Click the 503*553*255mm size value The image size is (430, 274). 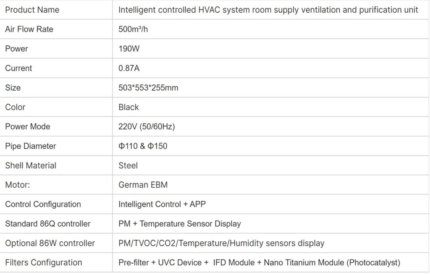tap(148, 88)
